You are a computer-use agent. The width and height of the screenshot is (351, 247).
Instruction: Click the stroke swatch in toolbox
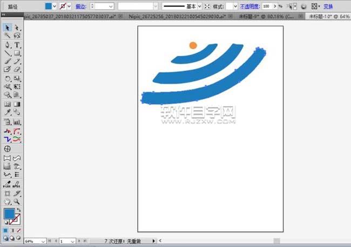(16, 220)
